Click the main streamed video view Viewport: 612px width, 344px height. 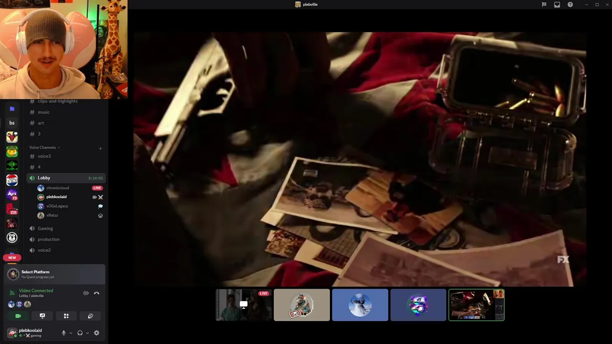(x=360, y=159)
